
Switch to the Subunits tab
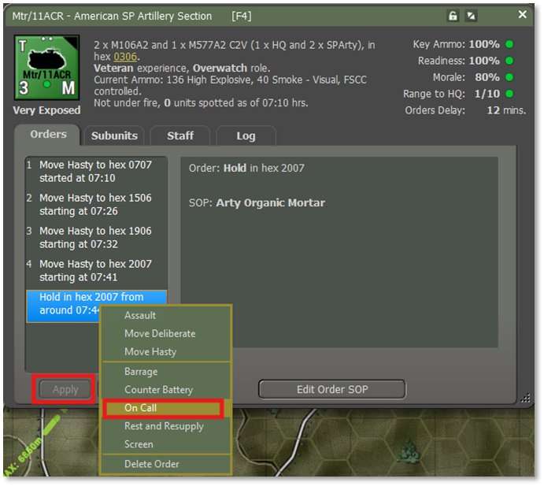click(x=114, y=135)
